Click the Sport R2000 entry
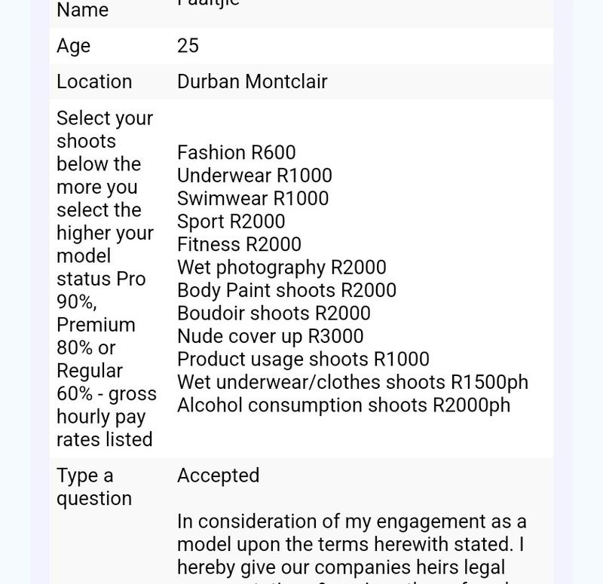Image resolution: width=603 pixels, height=584 pixels. (x=231, y=222)
